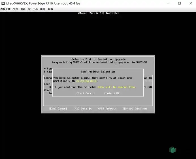Viewport: 196px width, 159px height.
Task: Choose (Esc) Cancel in Confirm Disk Selection dialog
Action: click(x=86, y=93)
